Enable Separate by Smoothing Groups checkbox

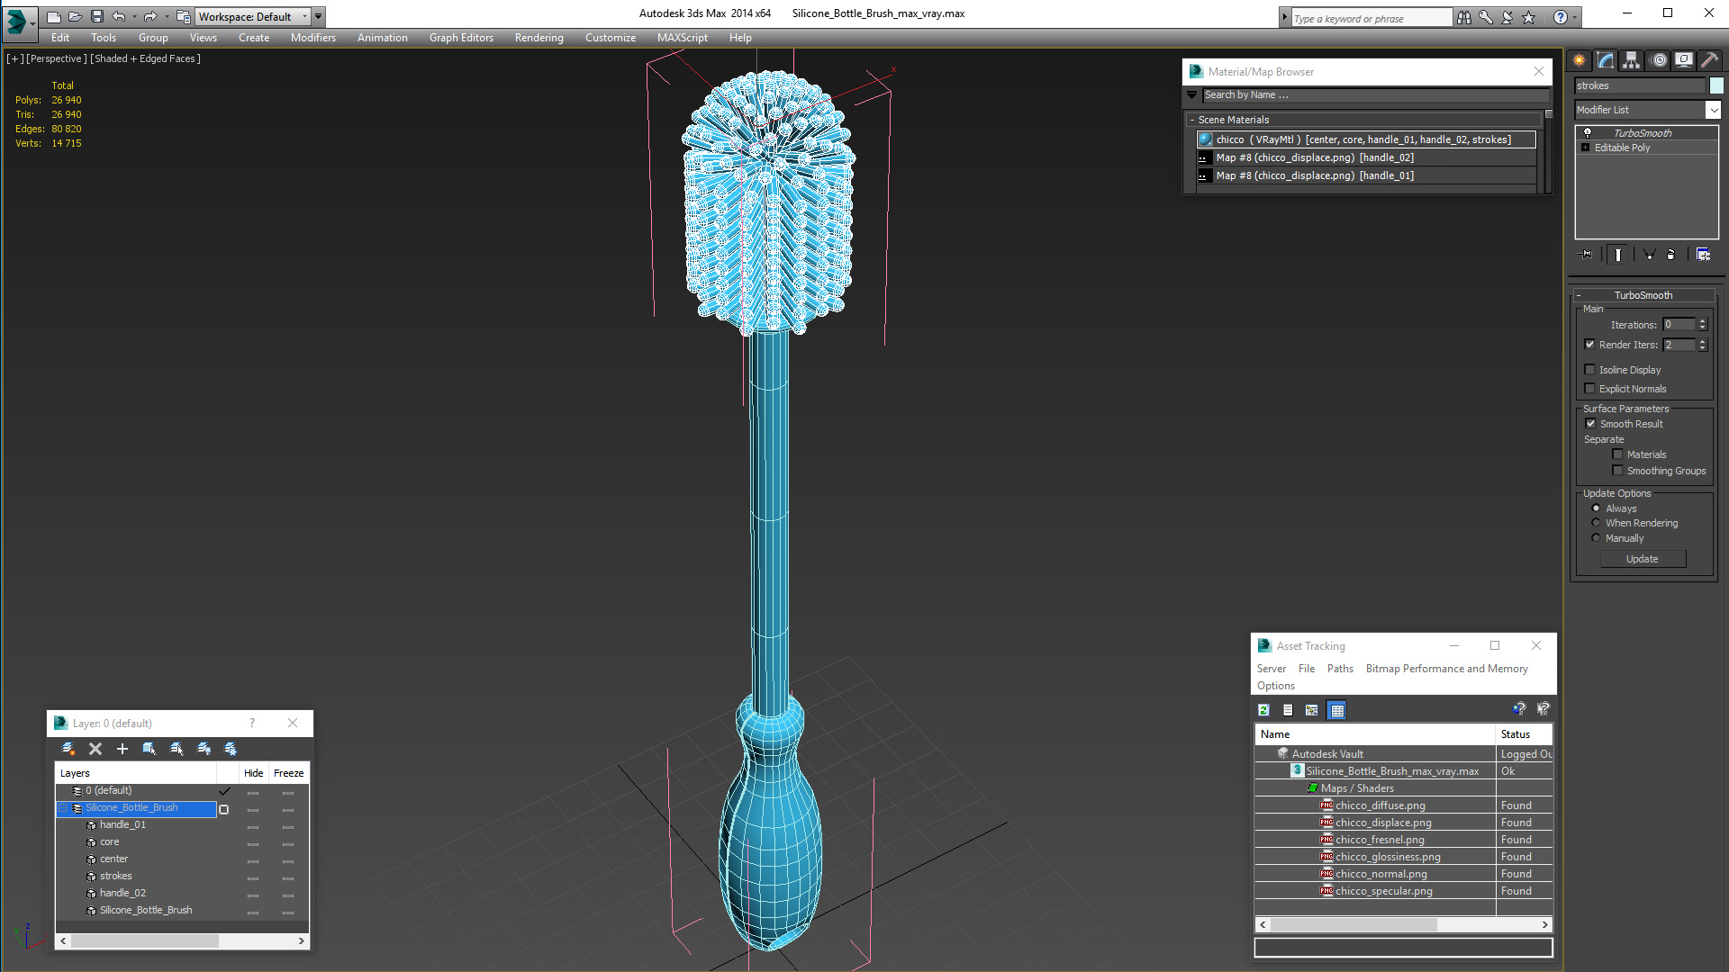pos(1617,471)
